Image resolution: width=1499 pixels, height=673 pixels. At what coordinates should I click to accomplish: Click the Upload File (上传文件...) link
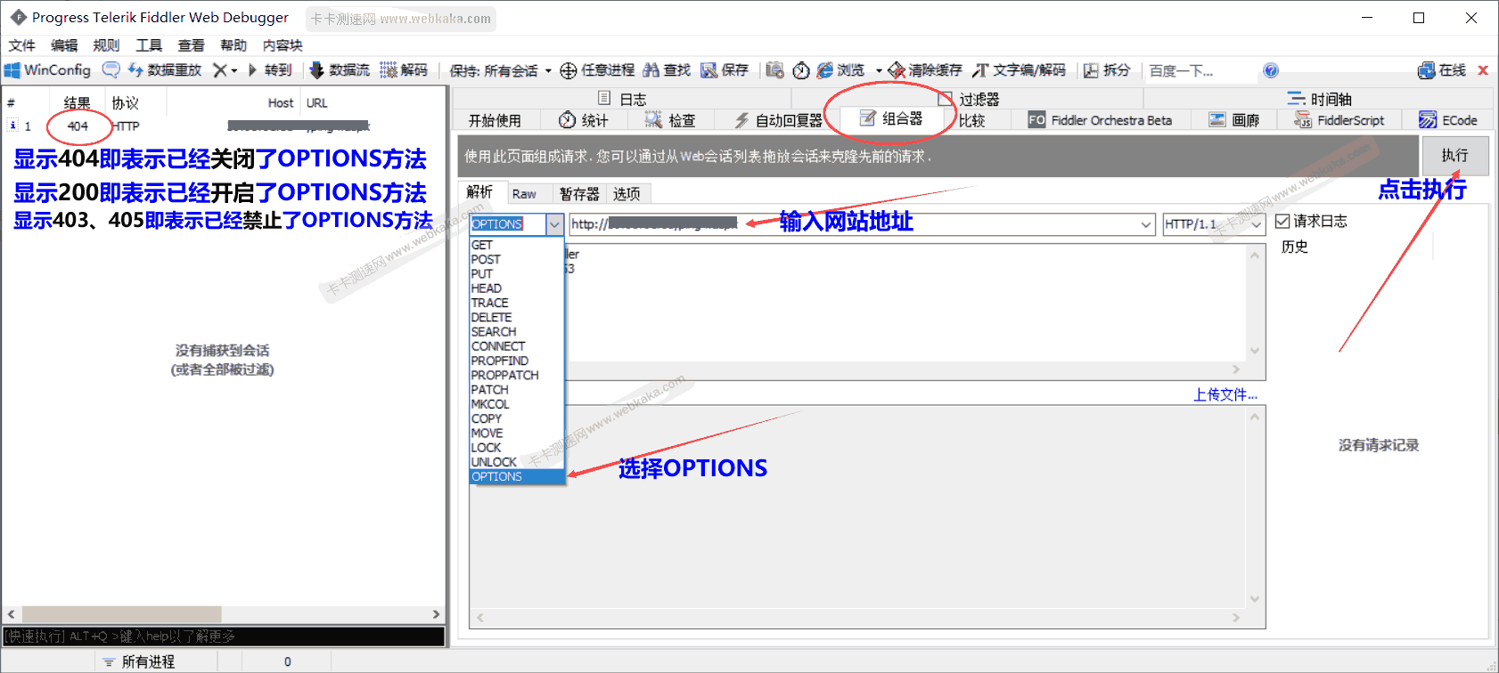1225,395
